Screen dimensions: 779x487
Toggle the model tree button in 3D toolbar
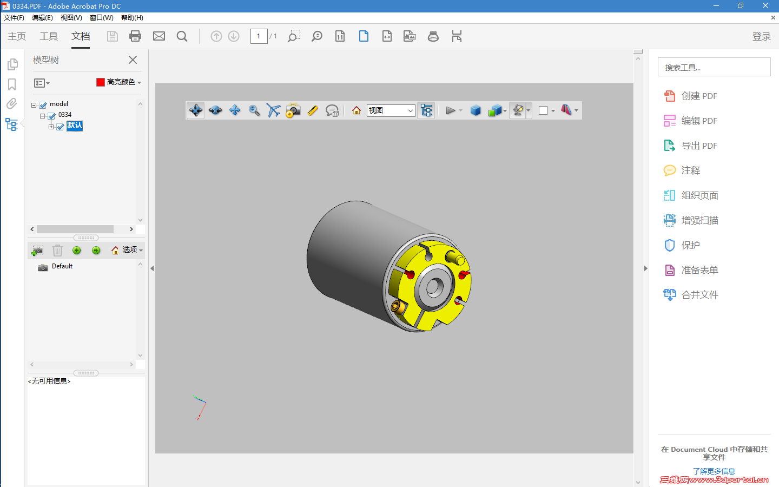pyautogui.click(x=426, y=110)
